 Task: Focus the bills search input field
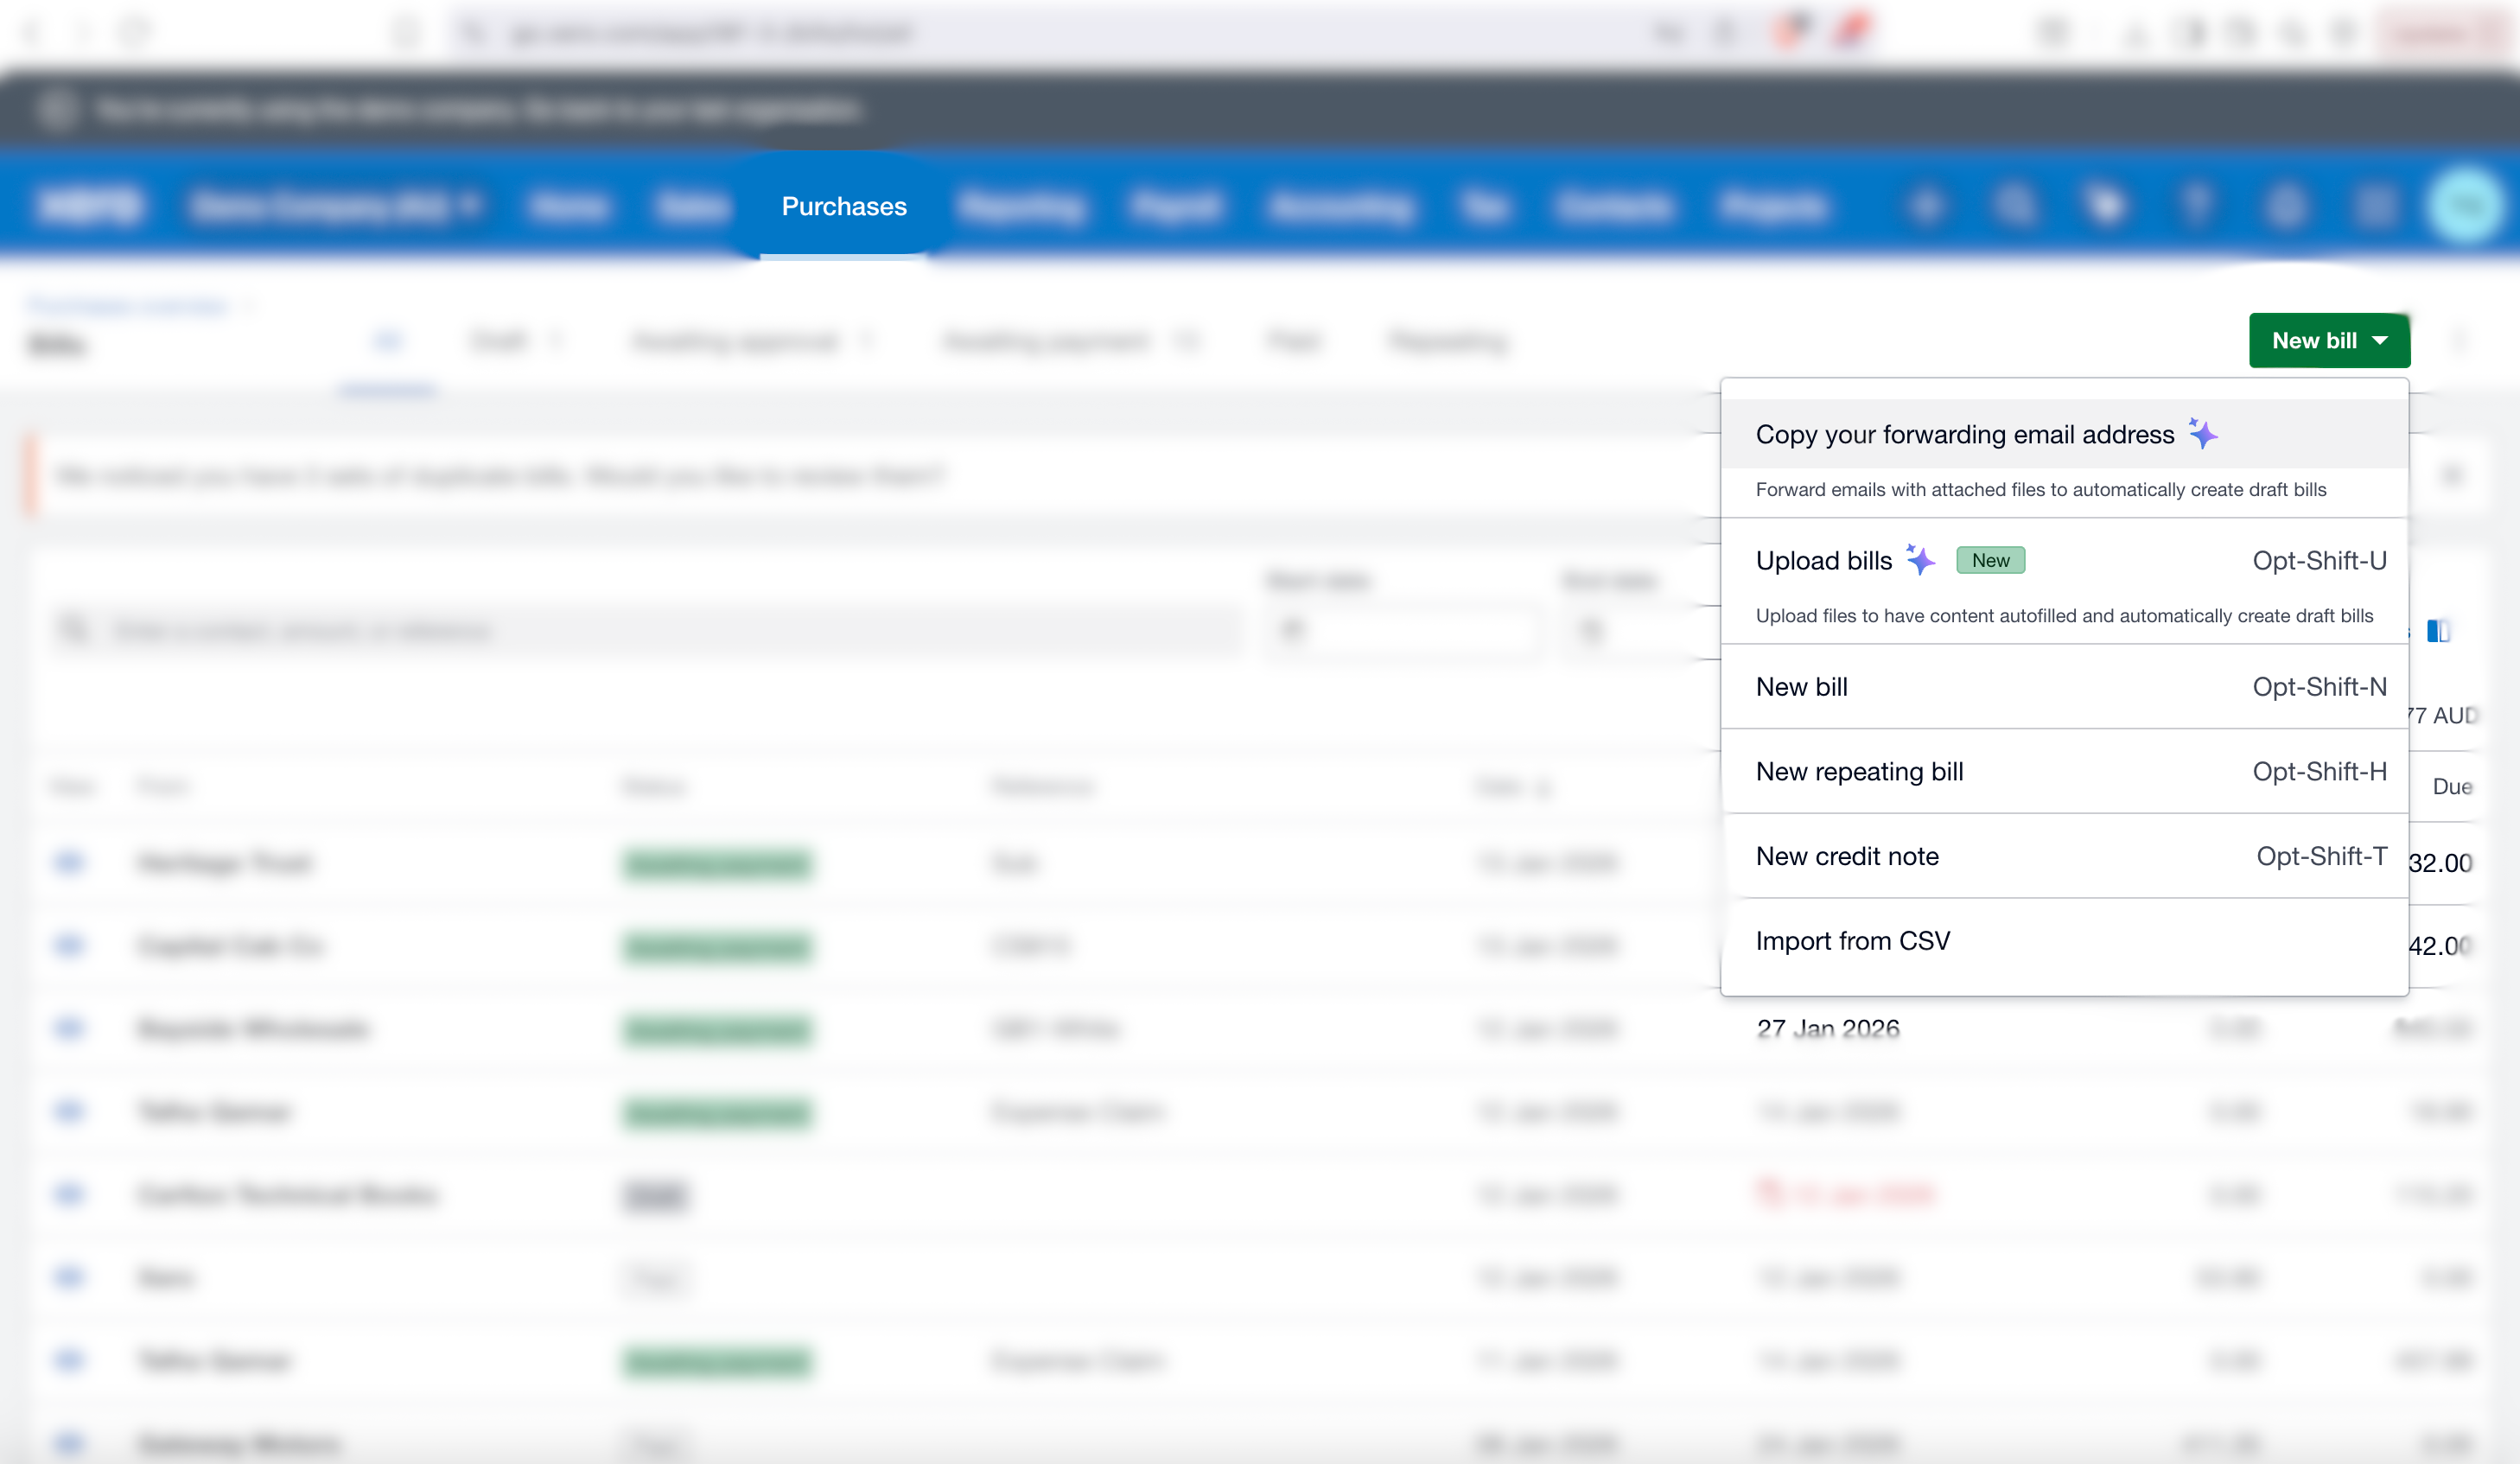(646, 630)
